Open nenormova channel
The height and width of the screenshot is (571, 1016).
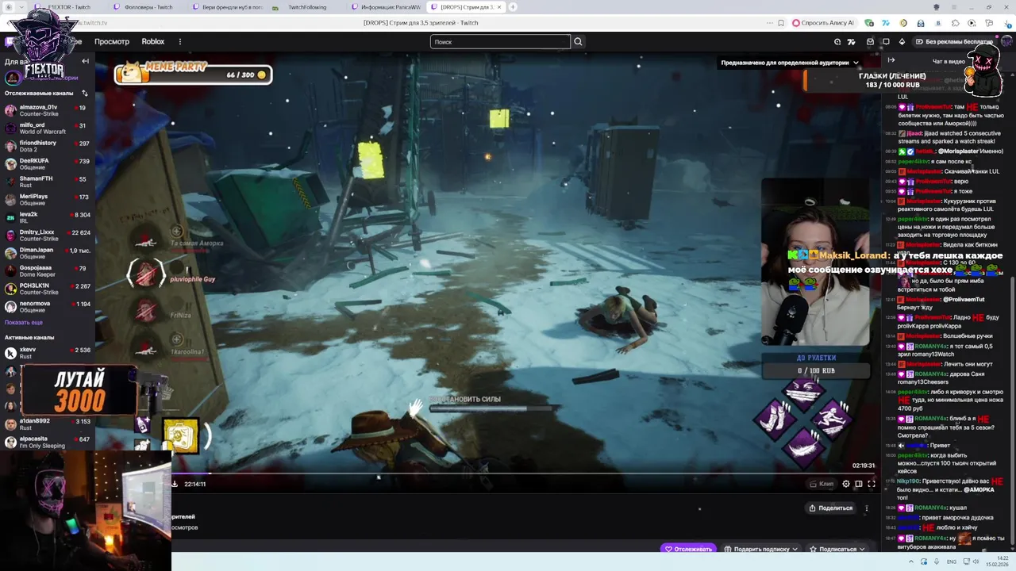(x=48, y=307)
